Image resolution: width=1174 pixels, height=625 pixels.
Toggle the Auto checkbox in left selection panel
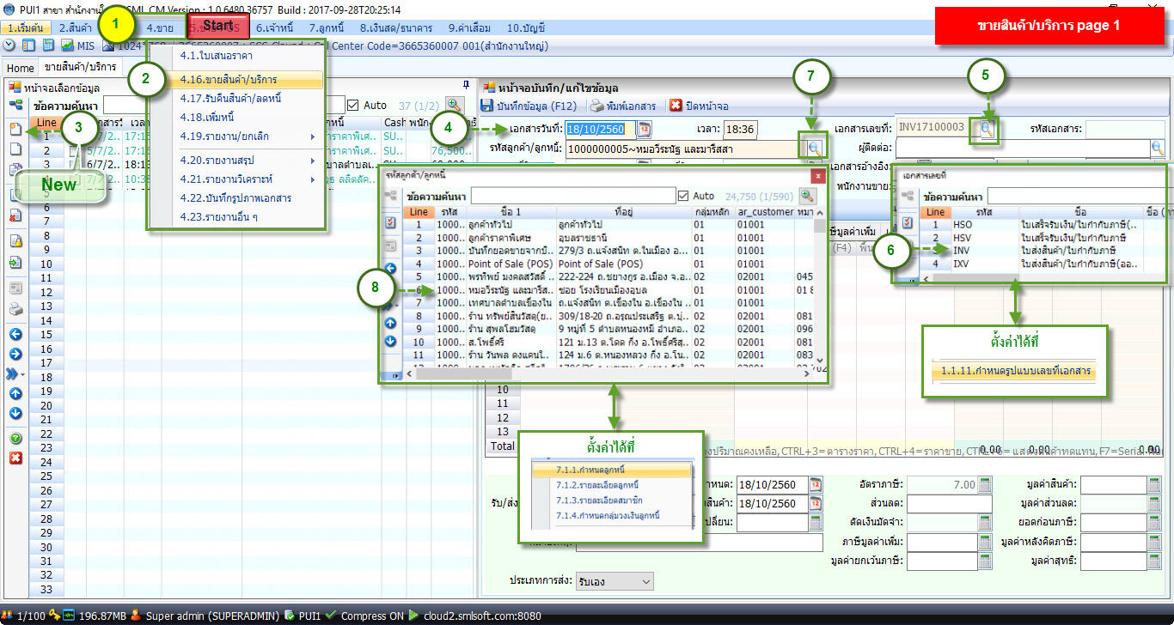[x=352, y=105]
